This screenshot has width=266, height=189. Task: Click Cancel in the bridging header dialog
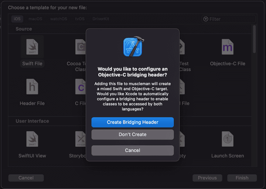133,151
